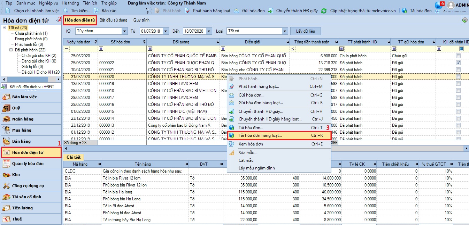This screenshot has width=469, height=225.
Task: Open the Hệ thống menu
Action: coord(70,3)
